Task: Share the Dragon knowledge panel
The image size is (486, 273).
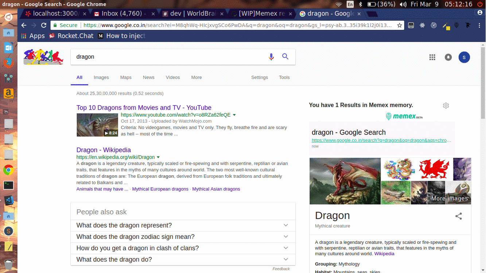Action: pos(459,216)
